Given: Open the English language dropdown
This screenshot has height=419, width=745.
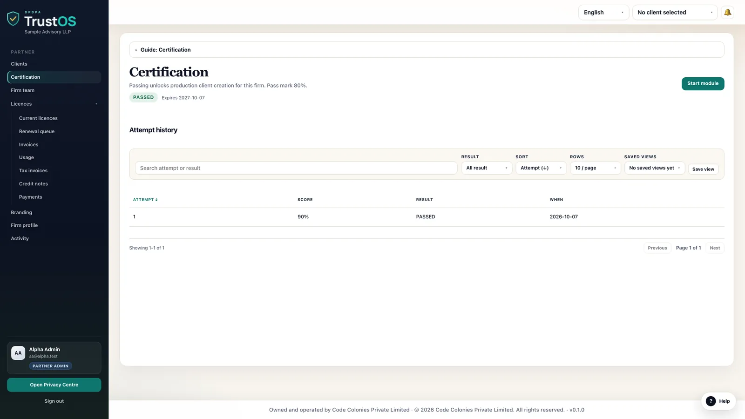Looking at the screenshot, I should tap(603, 13).
